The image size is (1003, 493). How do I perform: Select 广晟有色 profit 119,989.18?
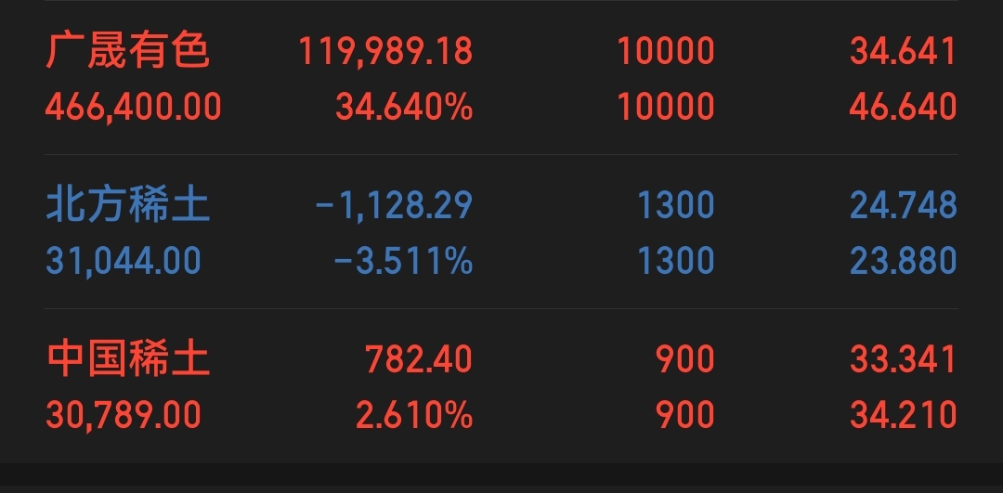pyautogui.click(x=385, y=52)
